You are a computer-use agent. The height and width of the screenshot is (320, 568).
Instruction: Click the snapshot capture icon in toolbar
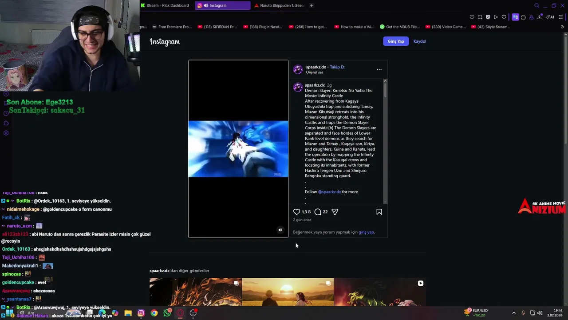point(480,17)
